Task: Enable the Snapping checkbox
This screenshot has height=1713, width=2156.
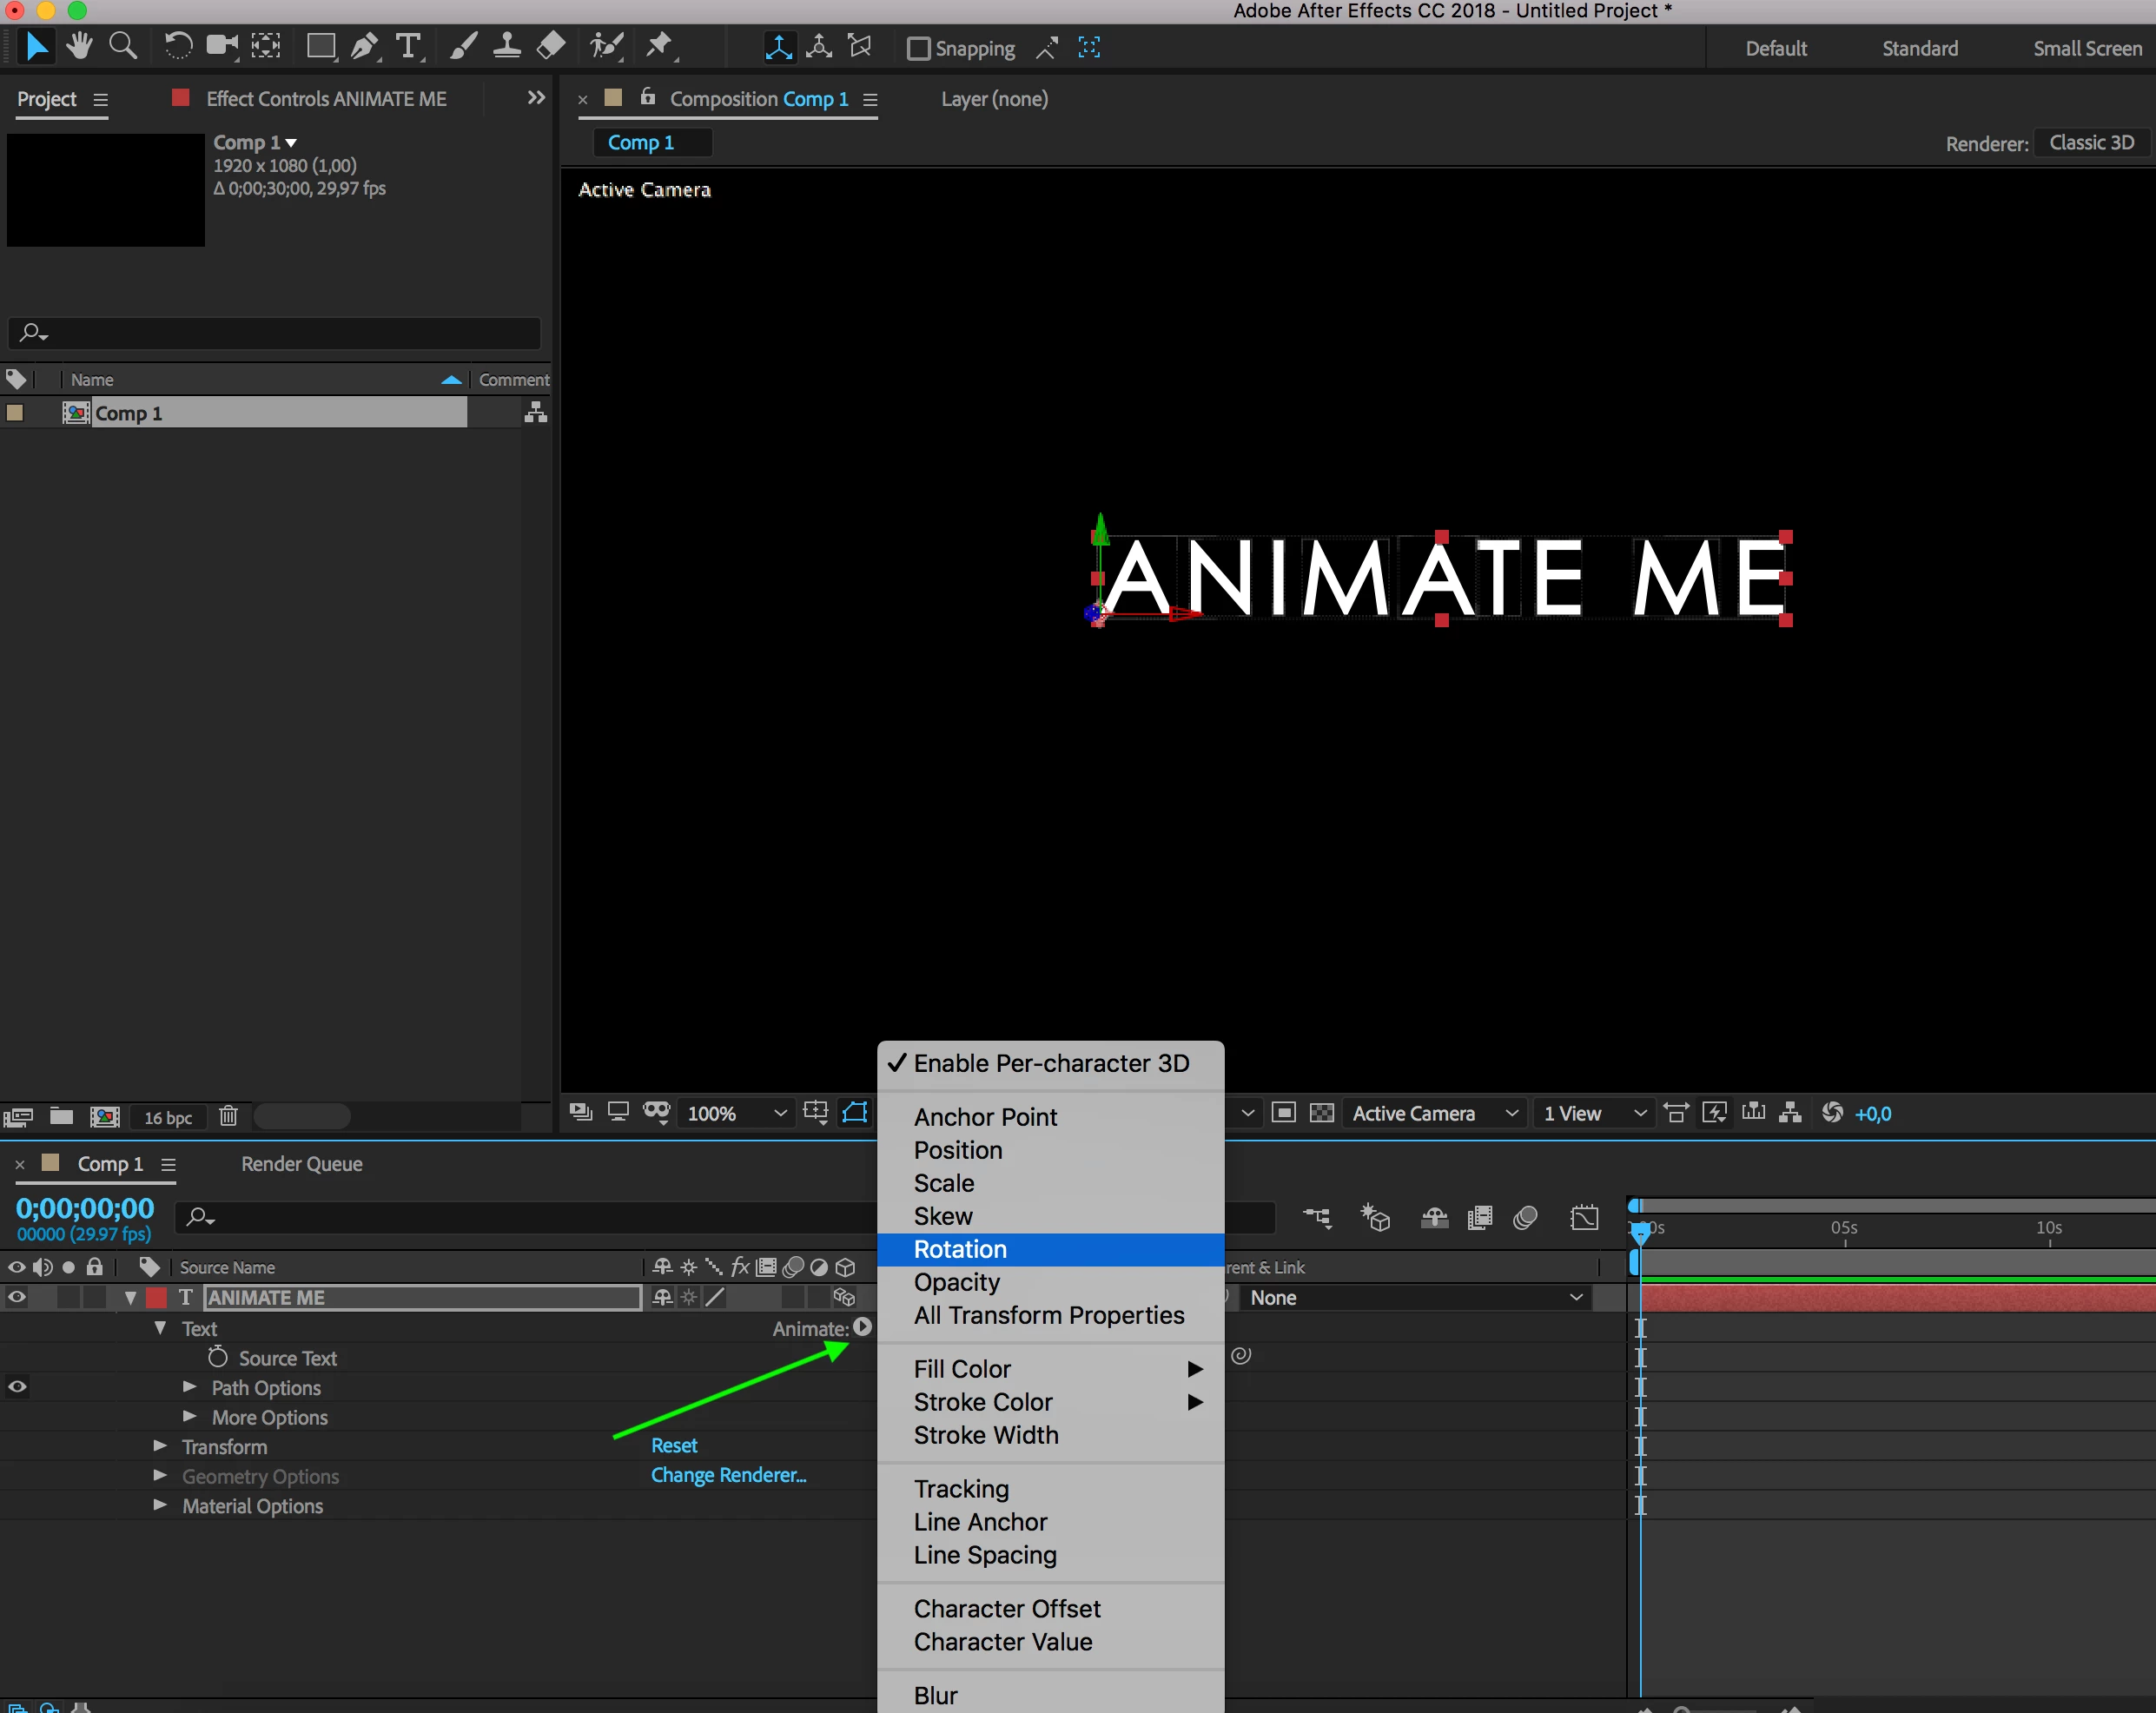Action: tap(918, 48)
